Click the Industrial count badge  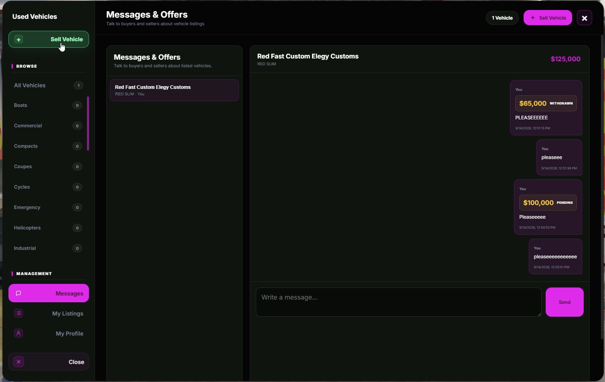coord(77,248)
